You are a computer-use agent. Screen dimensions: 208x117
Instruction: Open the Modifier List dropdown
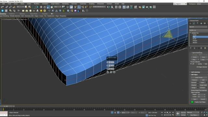pyautogui.click(x=199, y=30)
